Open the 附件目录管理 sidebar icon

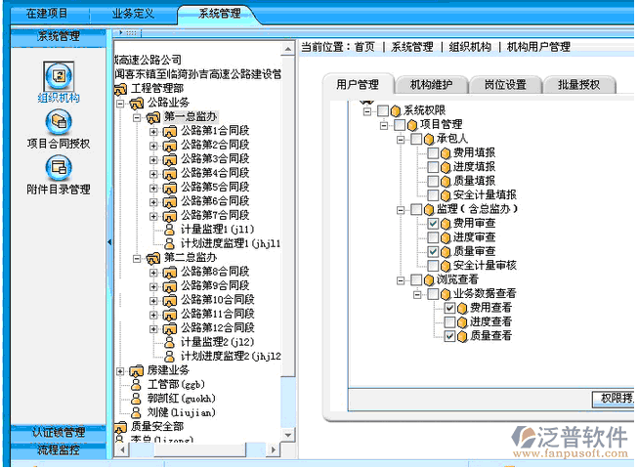(x=59, y=168)
